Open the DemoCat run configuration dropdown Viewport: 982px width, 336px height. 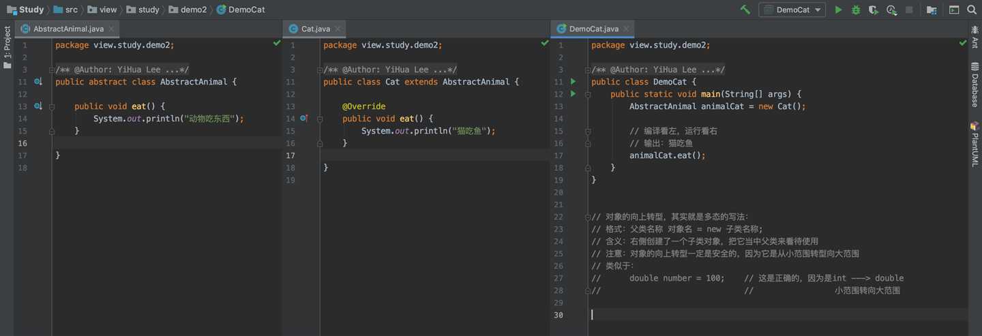pos(792,10)
